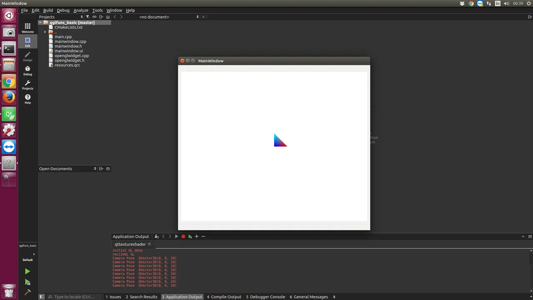Viewport: 533px width, 300px height.
Task: Open the qglfunc_basic kit selector
Action: 27,252
